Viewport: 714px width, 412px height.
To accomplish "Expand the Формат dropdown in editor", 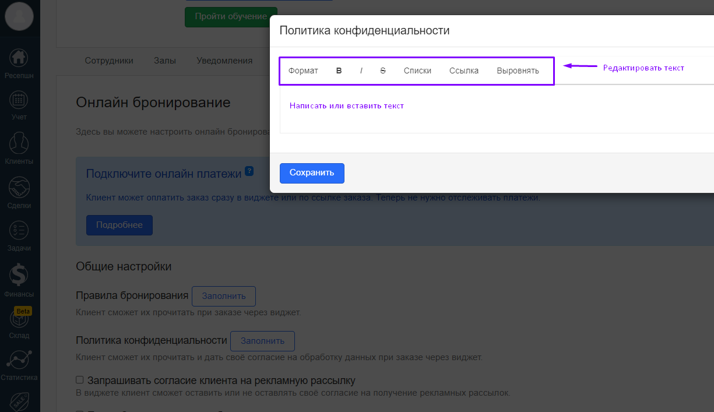I will coord(303,71).
